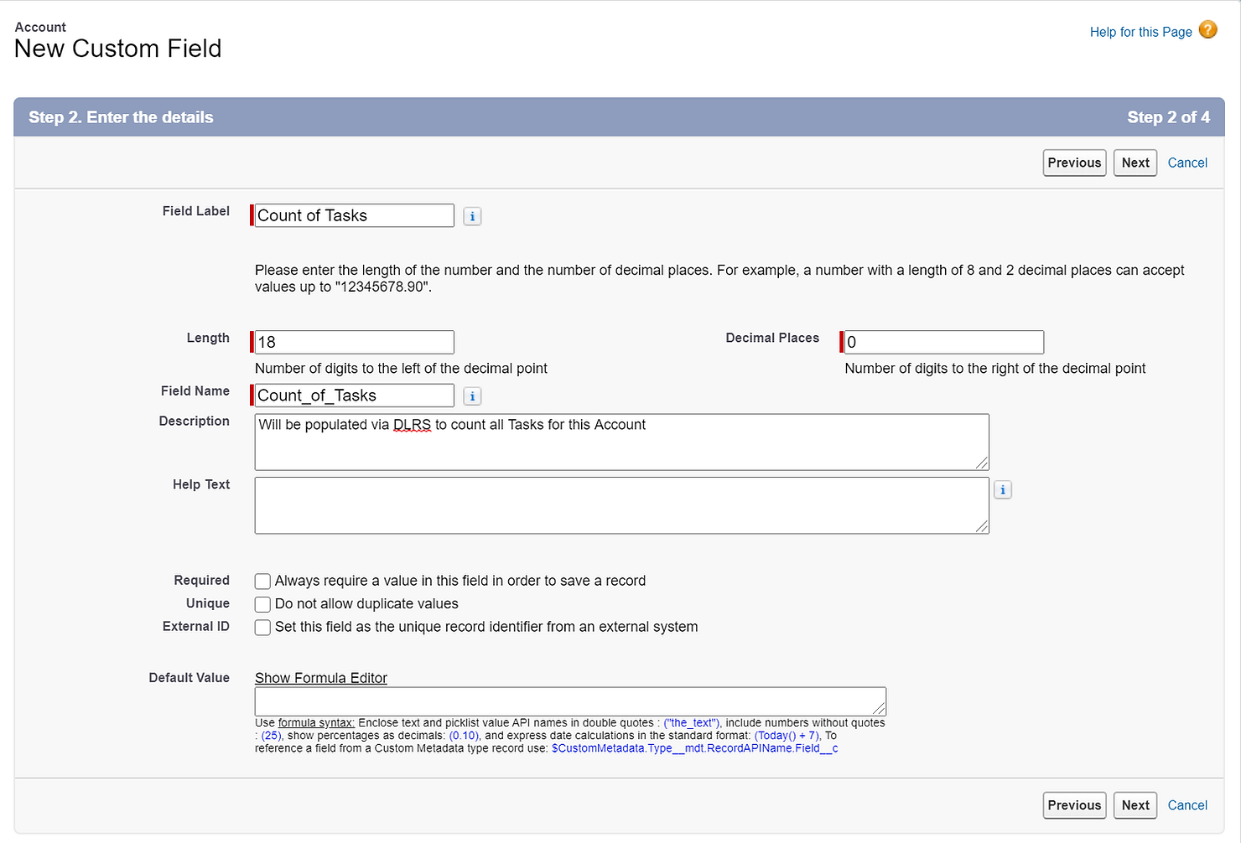1241x843 pixels.
Task: Focus the Field Name input
Action: click(x=354, y=396)
